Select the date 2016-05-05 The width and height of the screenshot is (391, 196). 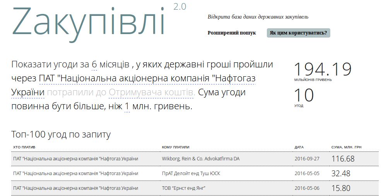[x=307, y=174]
